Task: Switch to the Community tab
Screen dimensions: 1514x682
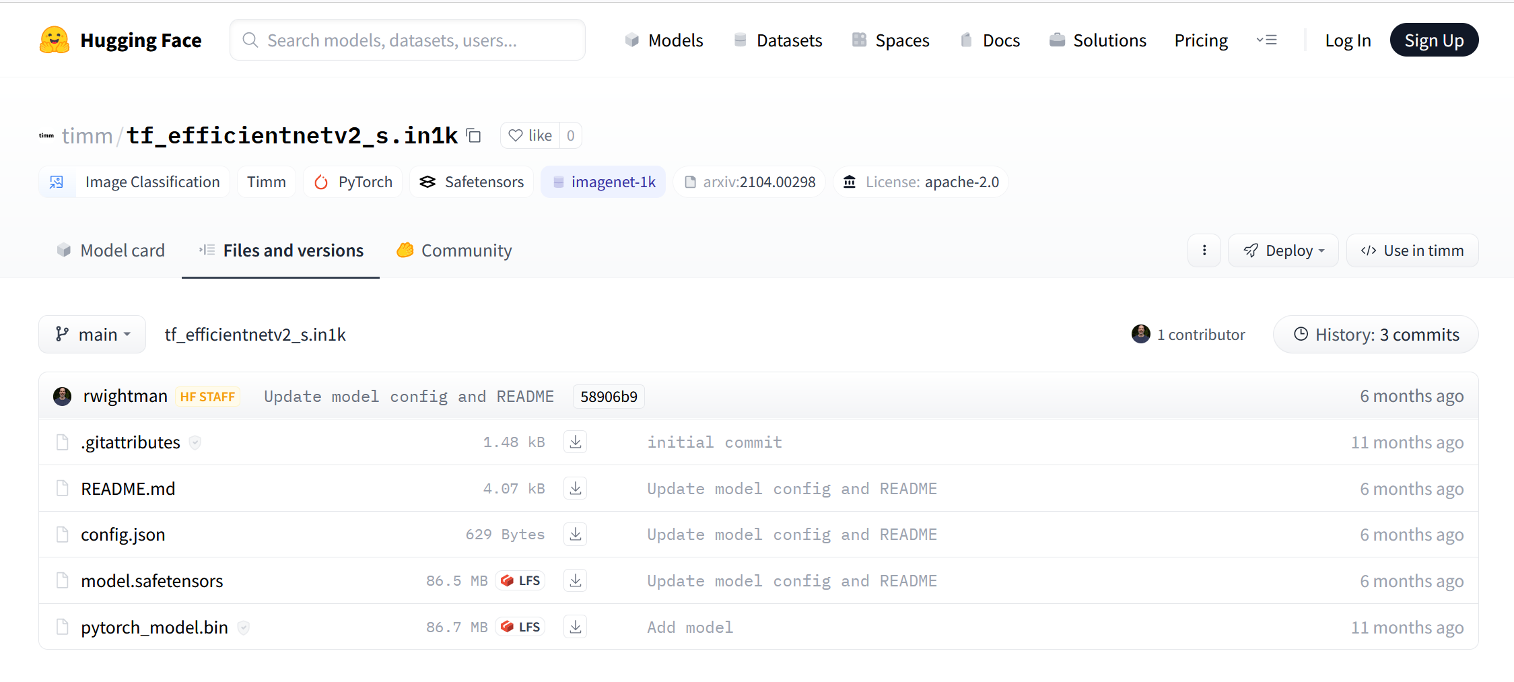Action: [454, 250]
